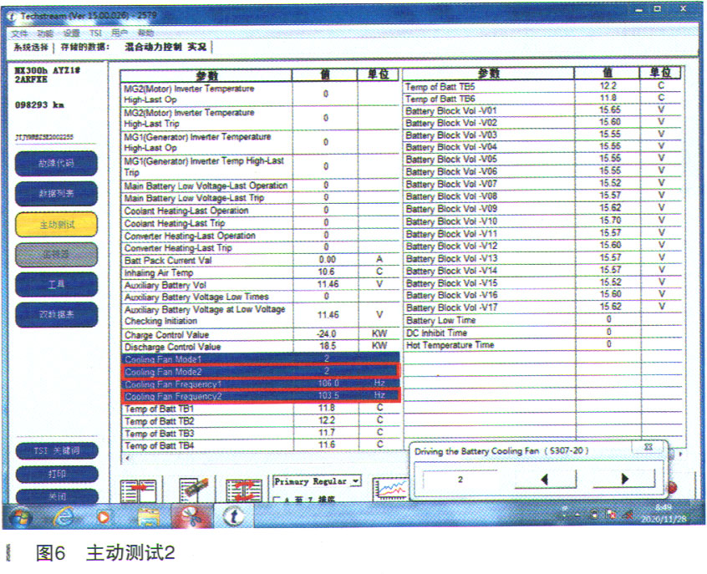This screenshot has height=574, width=707.
Task: Click the taskbar clock showing 2020/11/28
Action: tap(664, 513)
